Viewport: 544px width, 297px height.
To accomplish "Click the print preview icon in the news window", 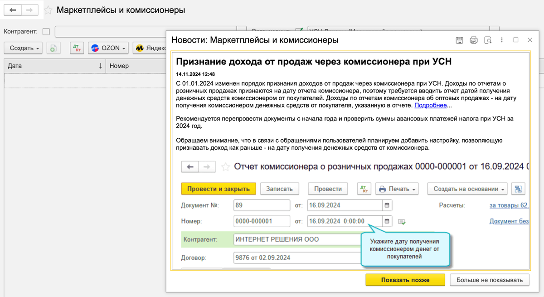I will [x=488, y=40].
